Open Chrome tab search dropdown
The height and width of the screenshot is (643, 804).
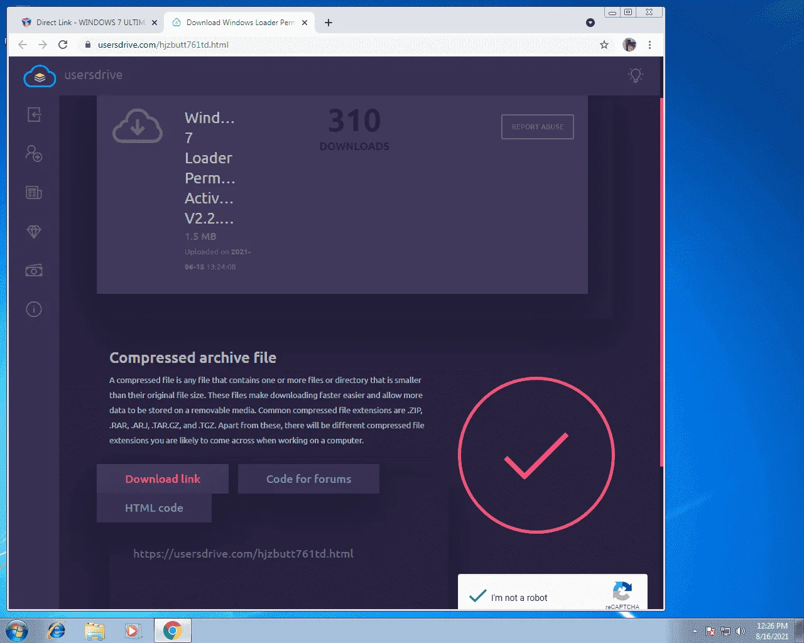pos(590,23)
